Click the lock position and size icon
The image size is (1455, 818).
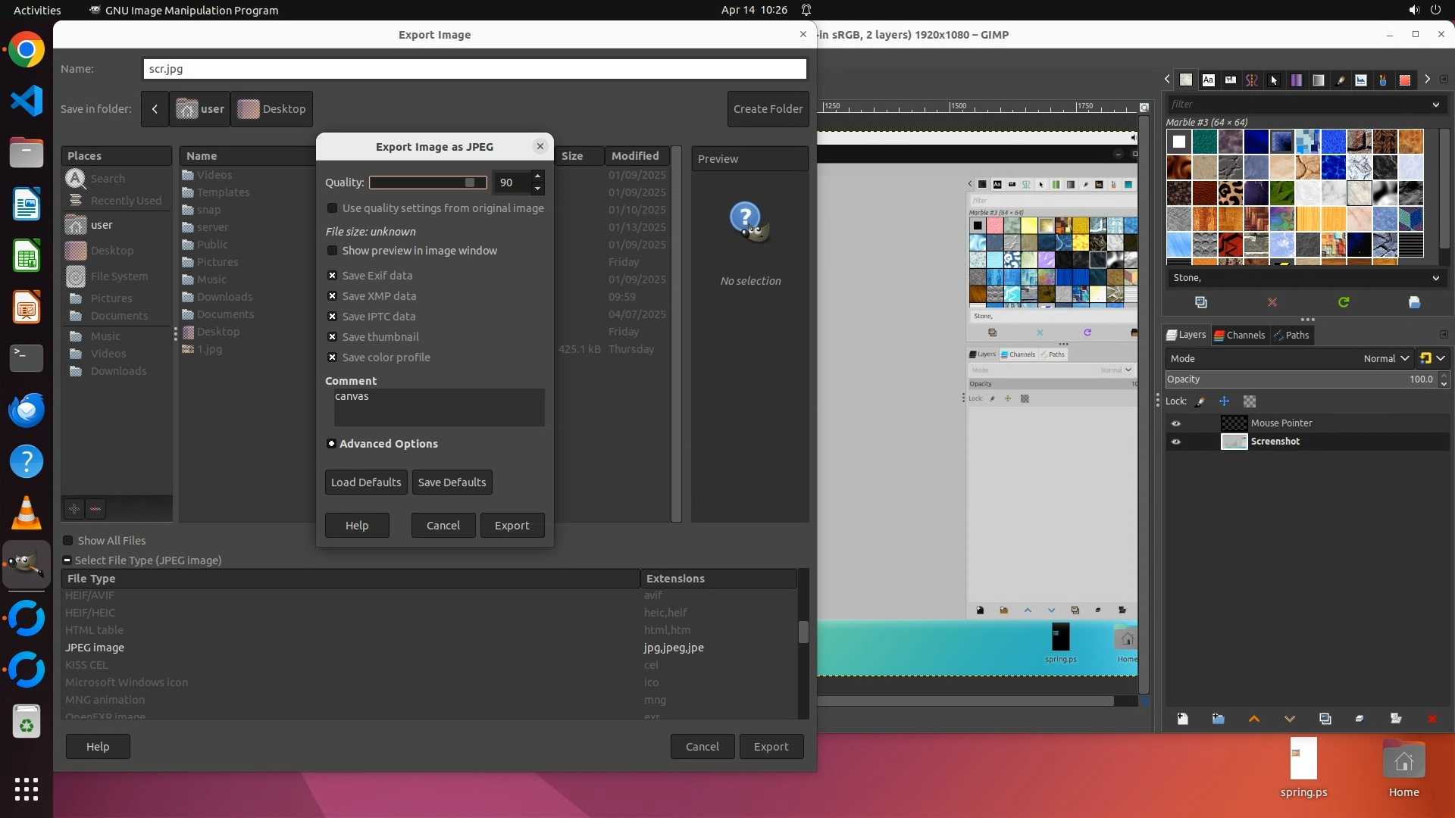pyautogui.click(x=1224, y=401)
